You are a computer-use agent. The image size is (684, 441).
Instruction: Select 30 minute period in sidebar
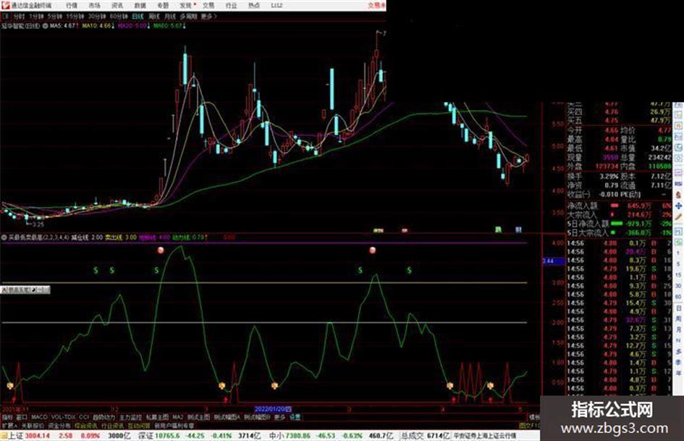click(678, 286)
